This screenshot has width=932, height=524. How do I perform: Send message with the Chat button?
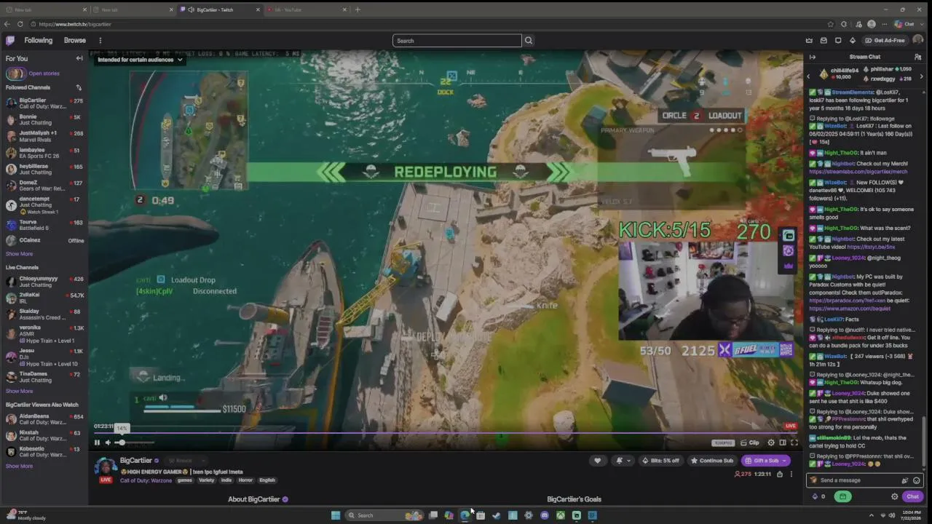913,497
